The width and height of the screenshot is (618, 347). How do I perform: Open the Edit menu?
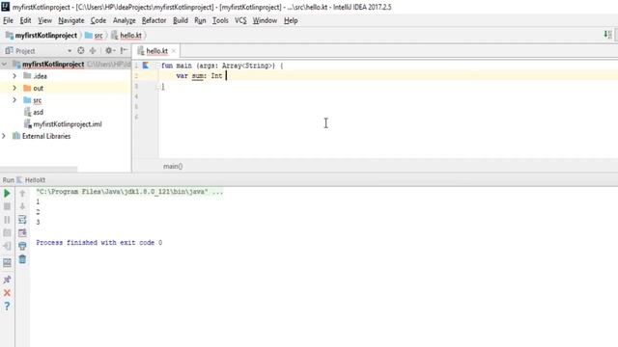[x=26, y=20]
